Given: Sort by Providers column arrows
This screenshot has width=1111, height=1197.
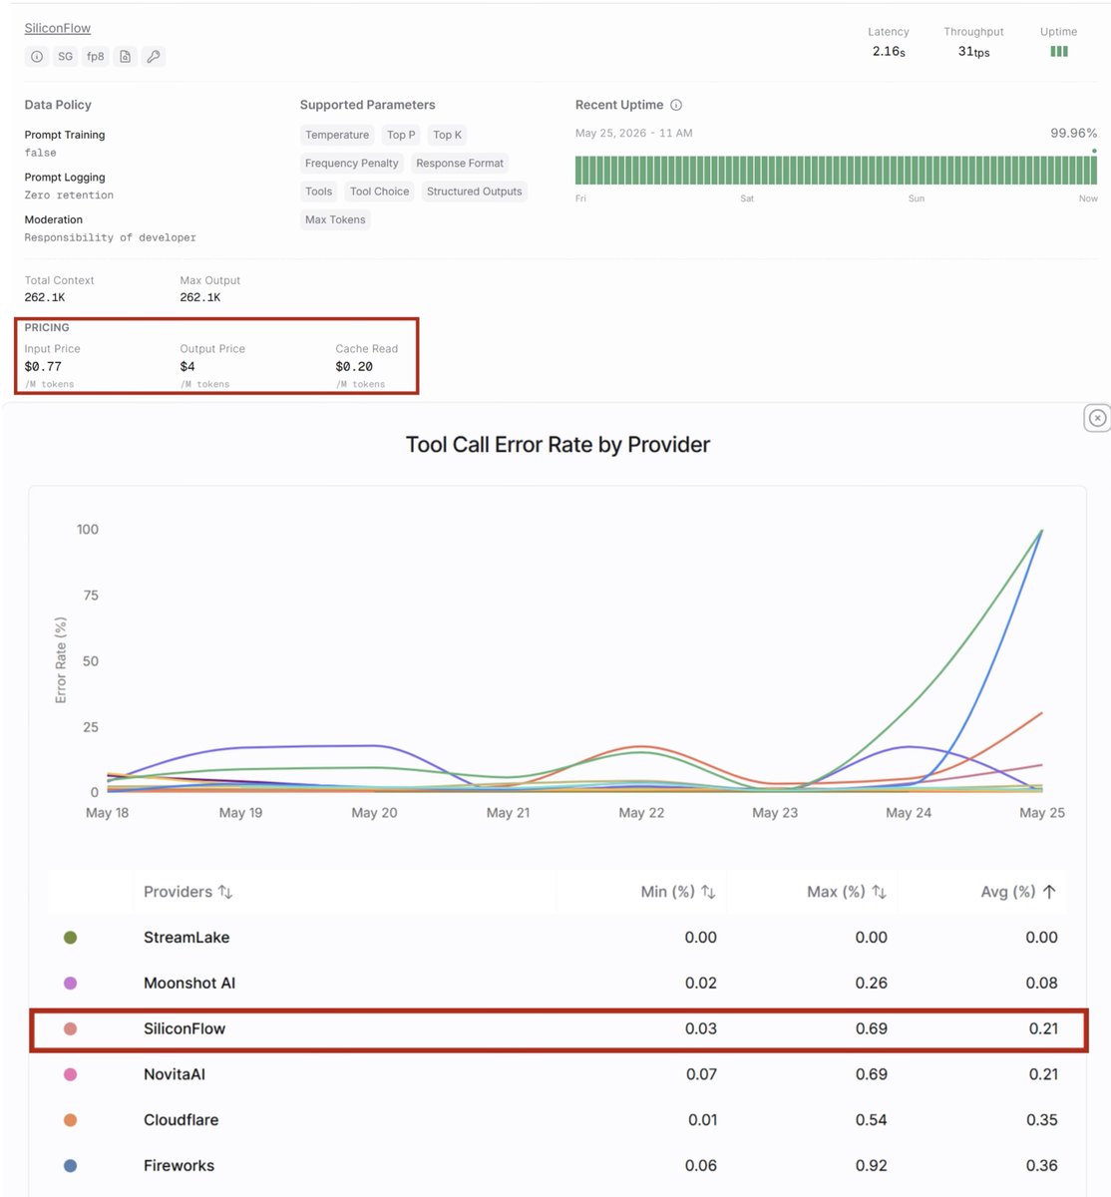Looking at the screenshot, I should [225, 892].
